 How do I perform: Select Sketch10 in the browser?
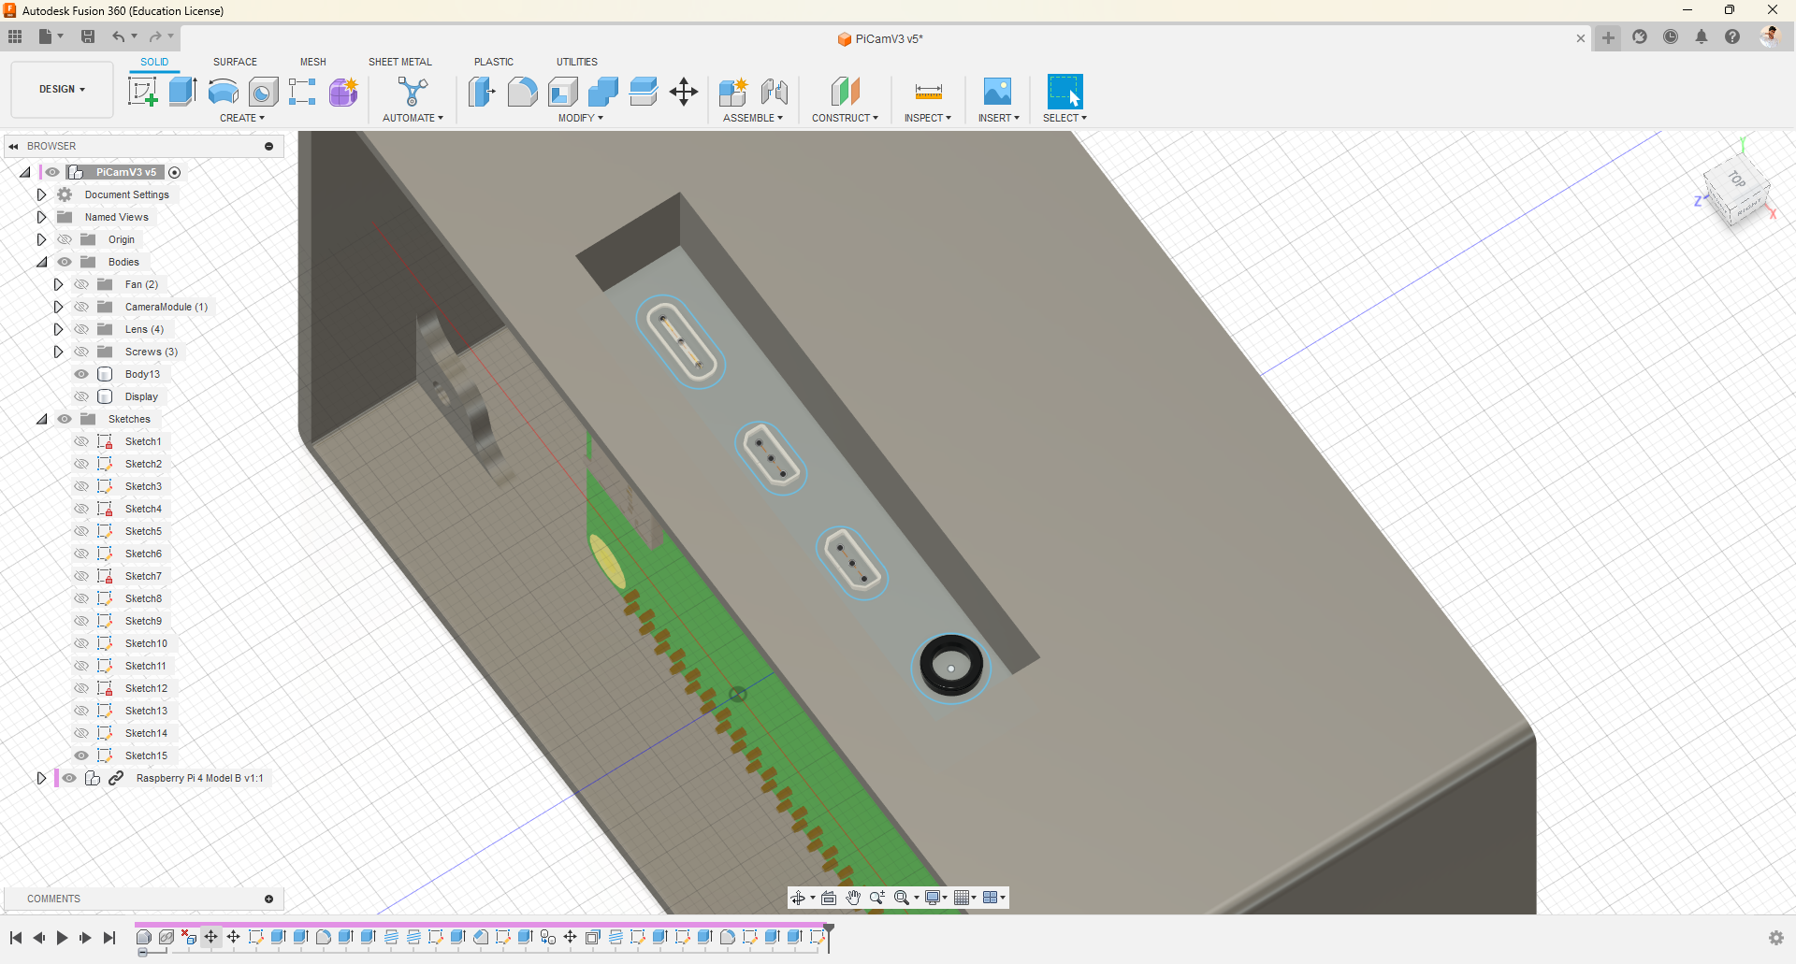coord(146,643)
